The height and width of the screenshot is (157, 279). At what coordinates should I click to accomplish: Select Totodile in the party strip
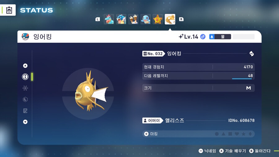click(x=109, y=19)
